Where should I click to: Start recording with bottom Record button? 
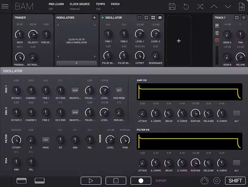141,181
